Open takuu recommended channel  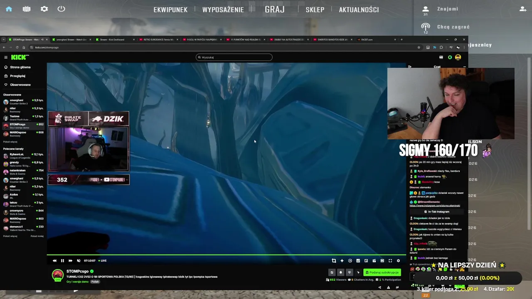pos(23,203)
